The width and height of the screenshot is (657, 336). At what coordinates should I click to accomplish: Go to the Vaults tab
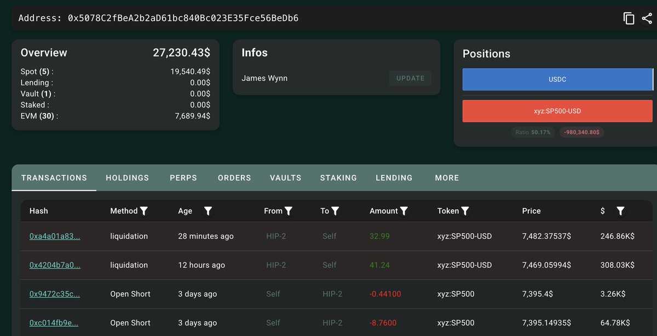[286, 178]
